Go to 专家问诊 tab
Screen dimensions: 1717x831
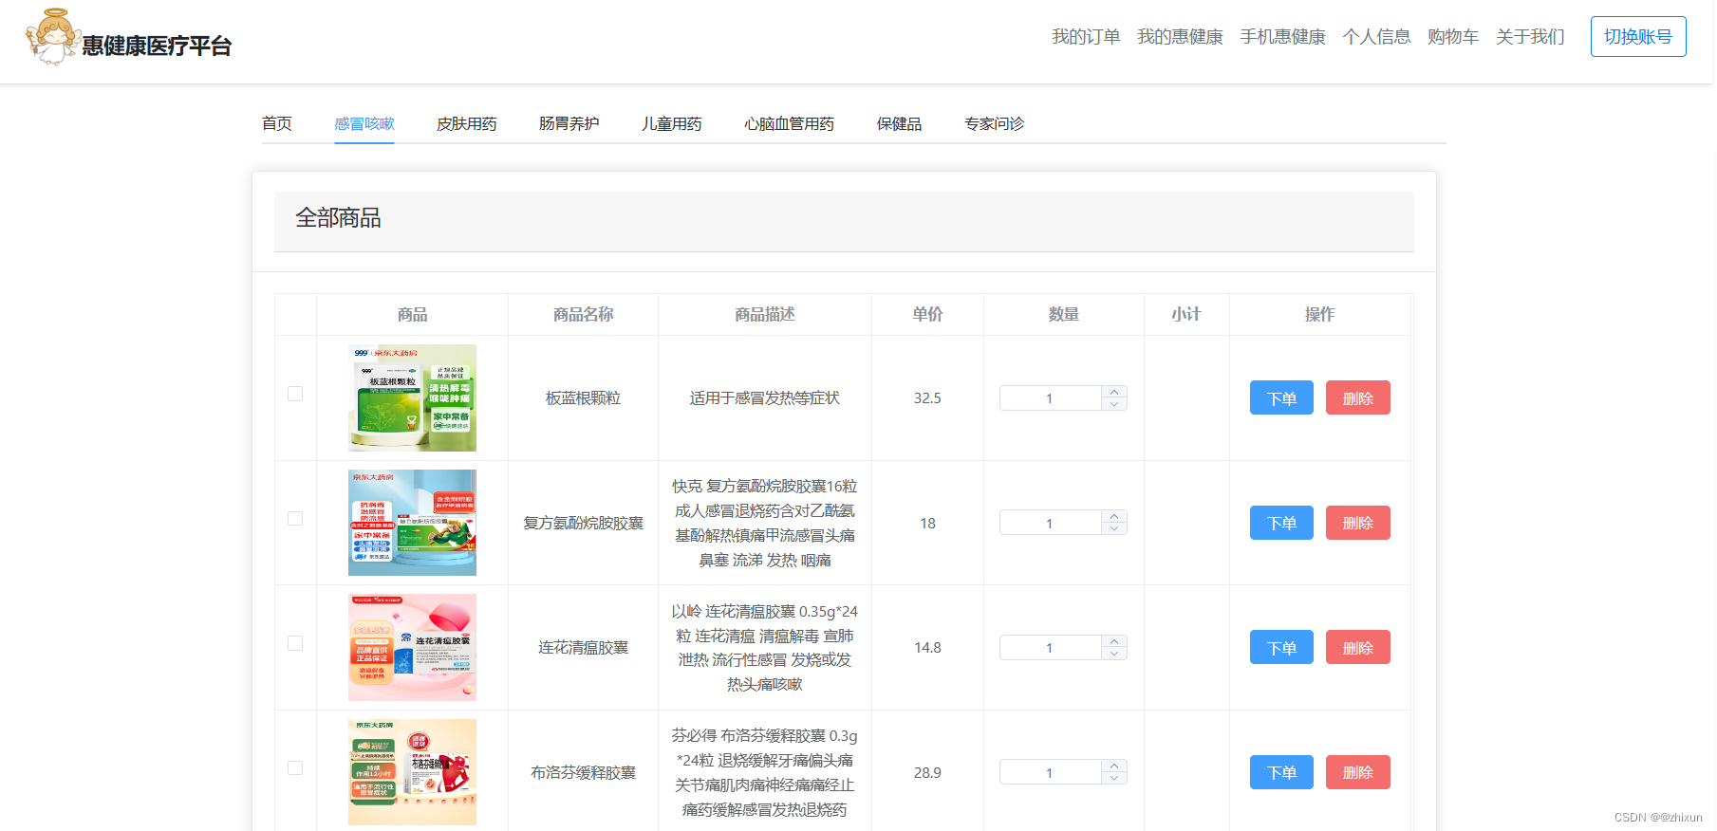point(995,123)
